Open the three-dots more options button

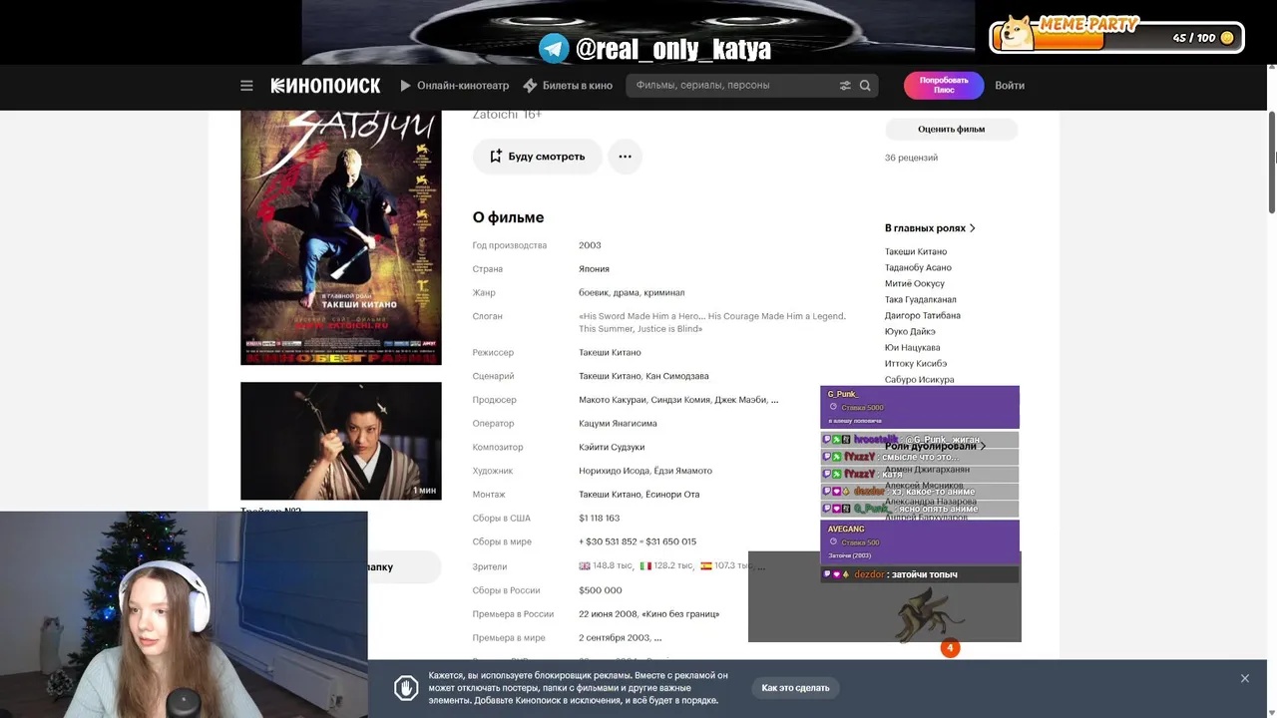[625, 157]
